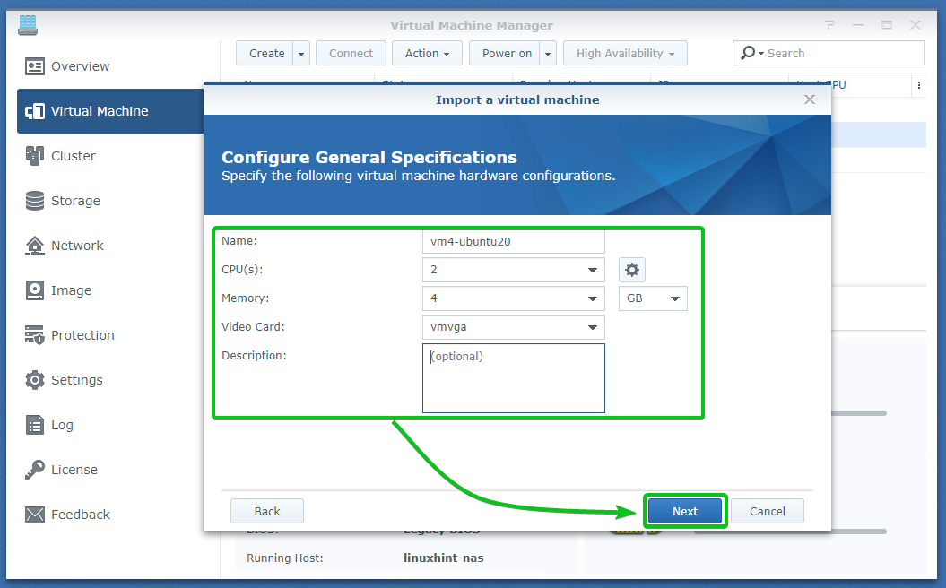Click the CPU settings gear icon
The height and width of the screenshot is (588, 946).
pos(632,270)
